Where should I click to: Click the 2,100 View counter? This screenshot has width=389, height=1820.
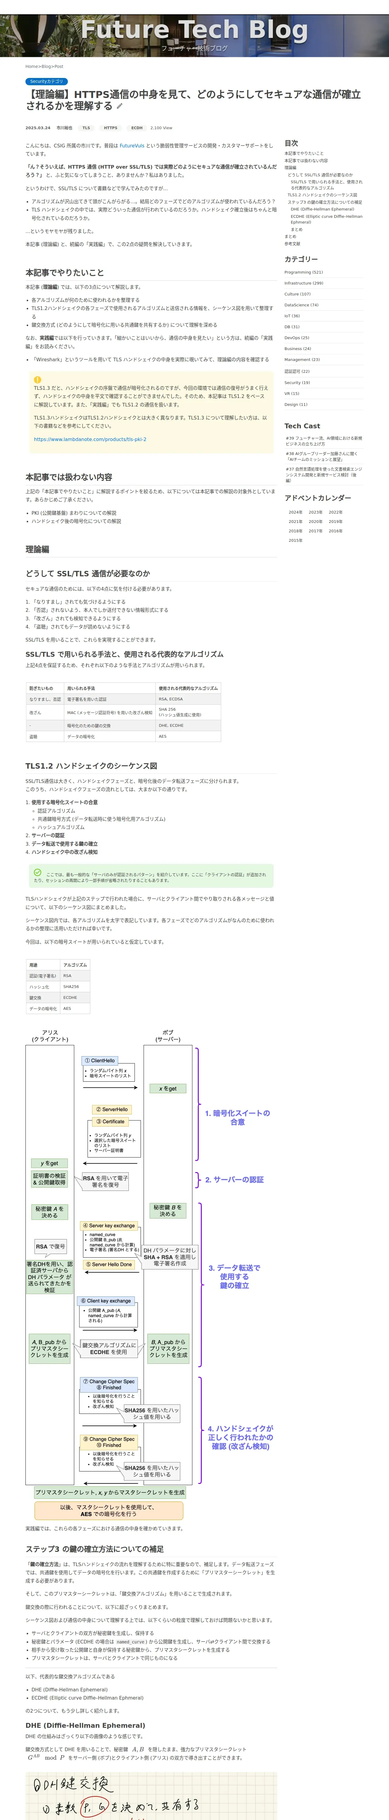[x=161, y=128]
